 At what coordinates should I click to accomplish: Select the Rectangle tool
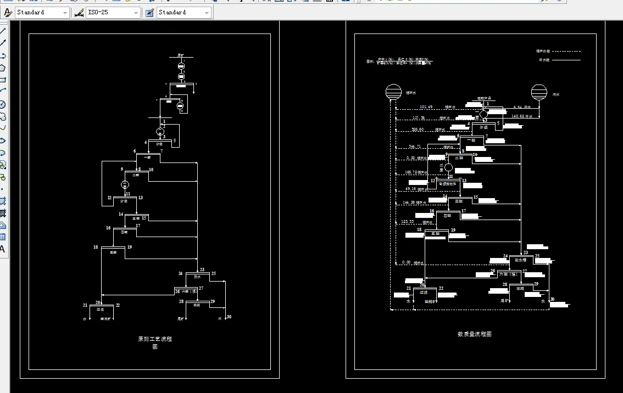click(x=3, y=80)
